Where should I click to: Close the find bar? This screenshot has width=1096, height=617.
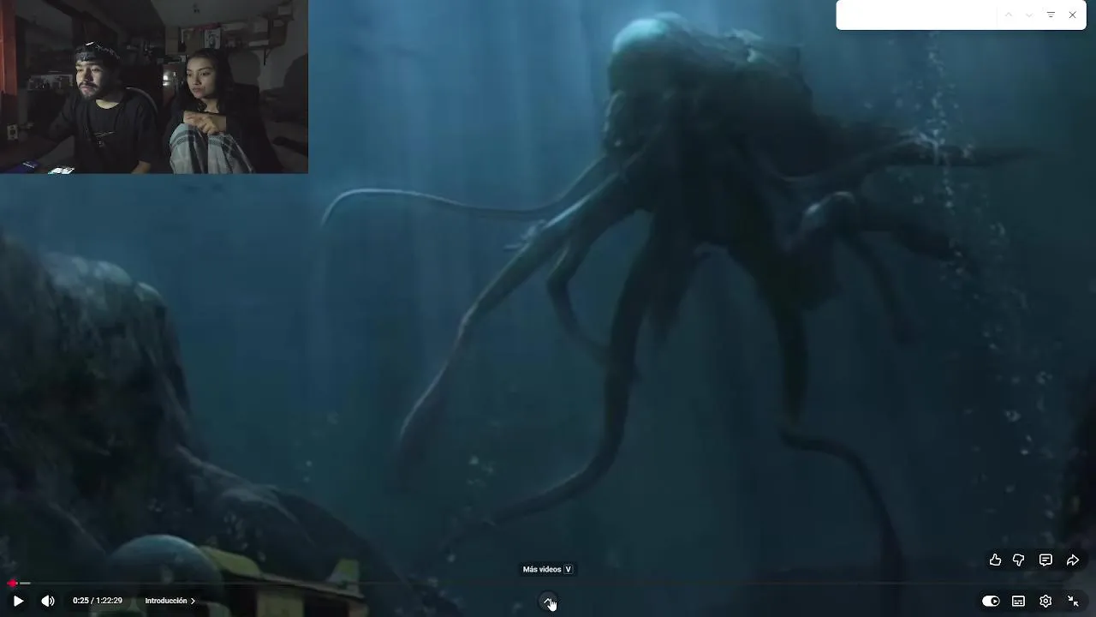(1072, 15)
